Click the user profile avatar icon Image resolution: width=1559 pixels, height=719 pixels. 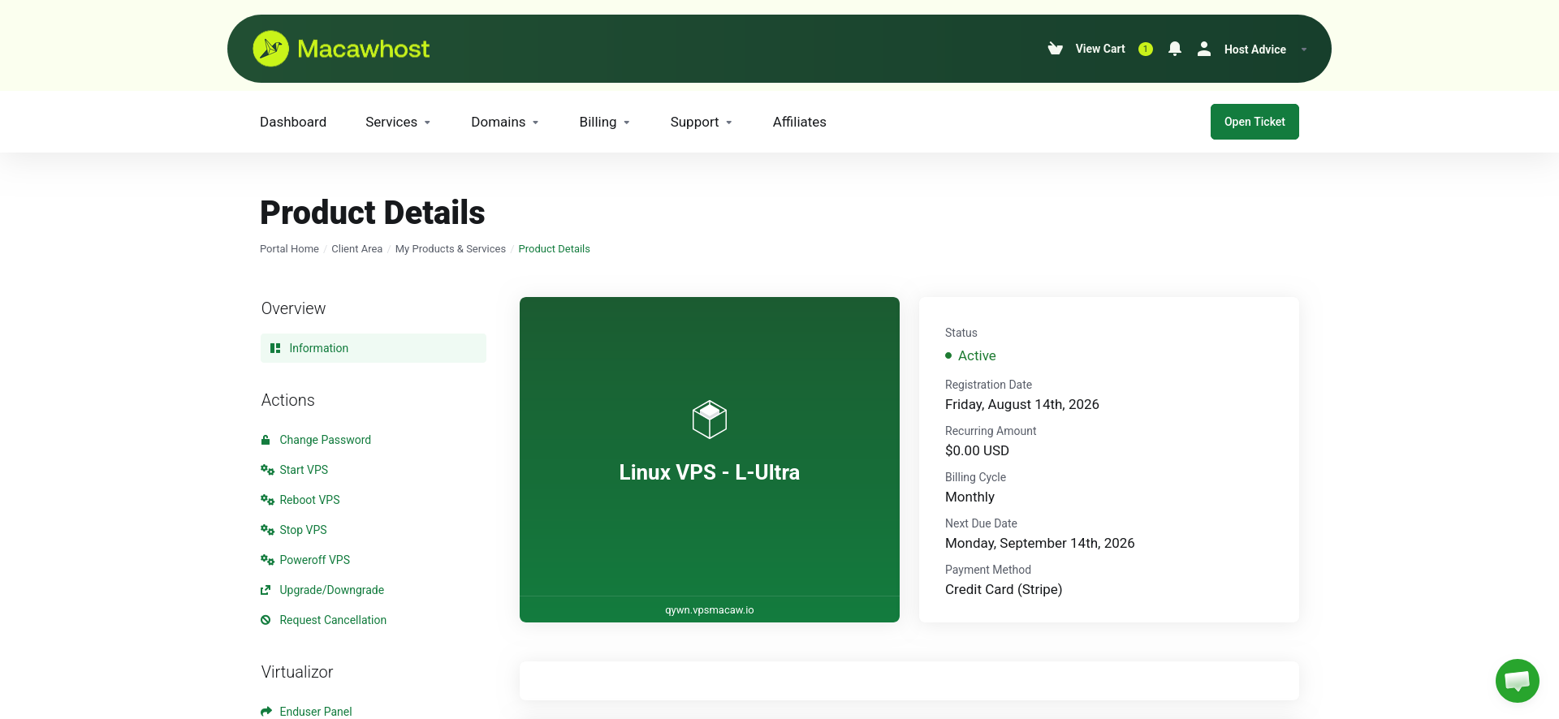point(1204,49)
